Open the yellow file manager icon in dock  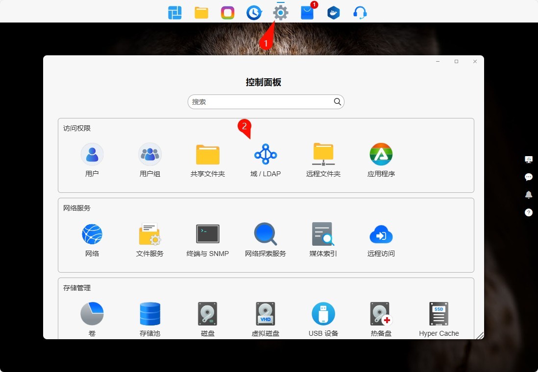pyautogui.click(x=201, y=13)
